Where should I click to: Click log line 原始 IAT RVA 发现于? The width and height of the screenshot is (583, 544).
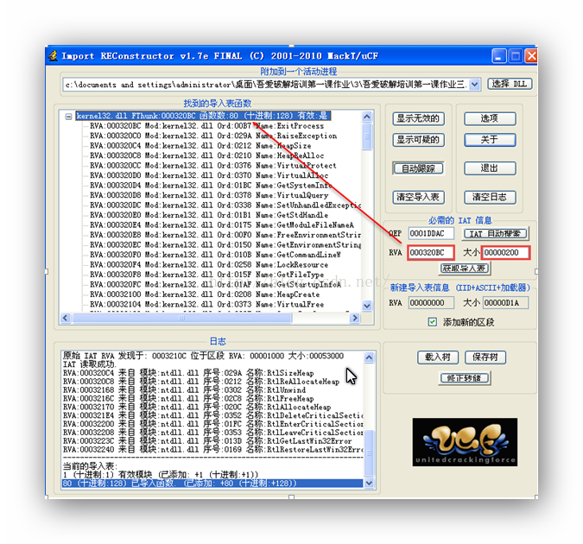point(203,356)
